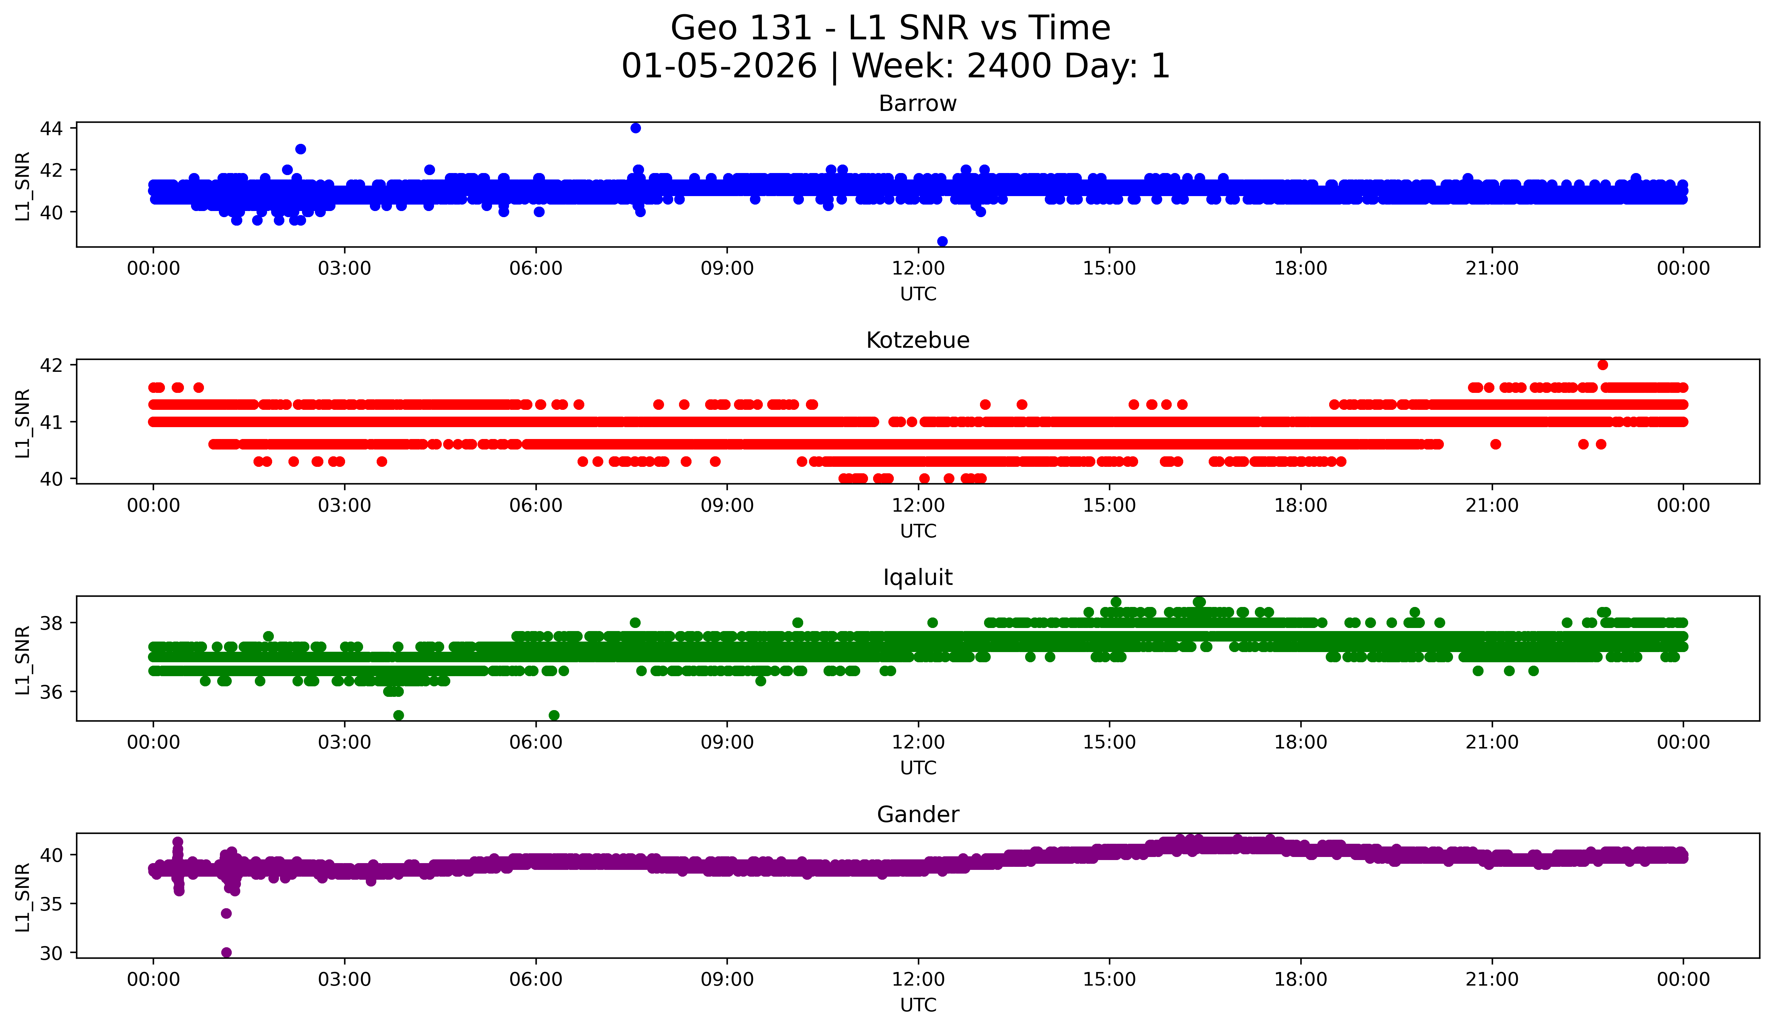Click the lowest blue outlier near 12:00
This screenshot has height=1029, width=1773.
pos(942,241)
